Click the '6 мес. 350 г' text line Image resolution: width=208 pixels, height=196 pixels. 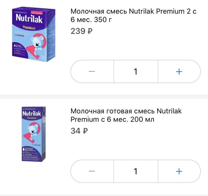pos(91,20)
